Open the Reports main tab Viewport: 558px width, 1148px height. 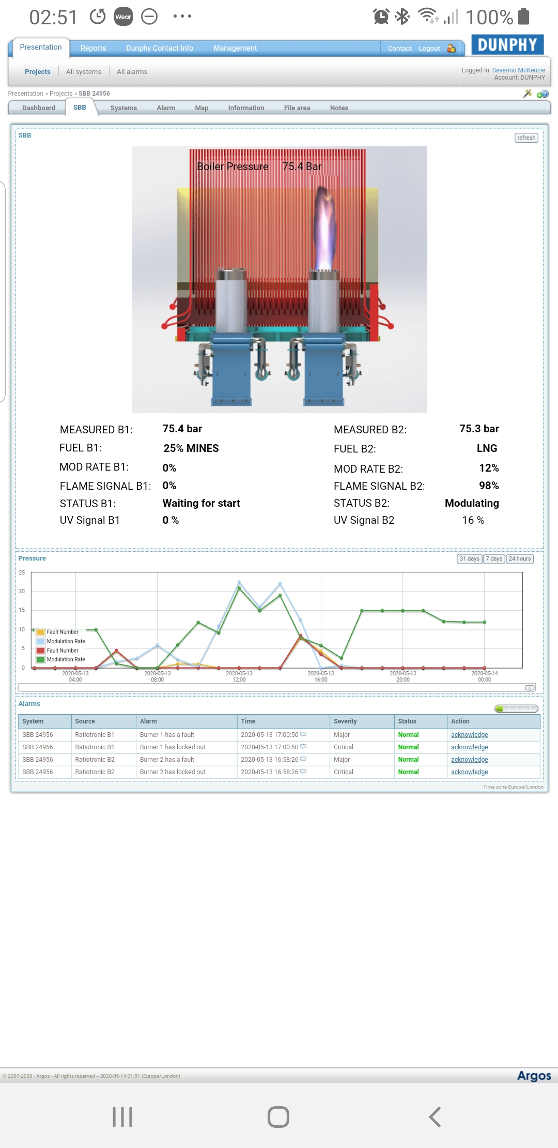coord(94,48)
